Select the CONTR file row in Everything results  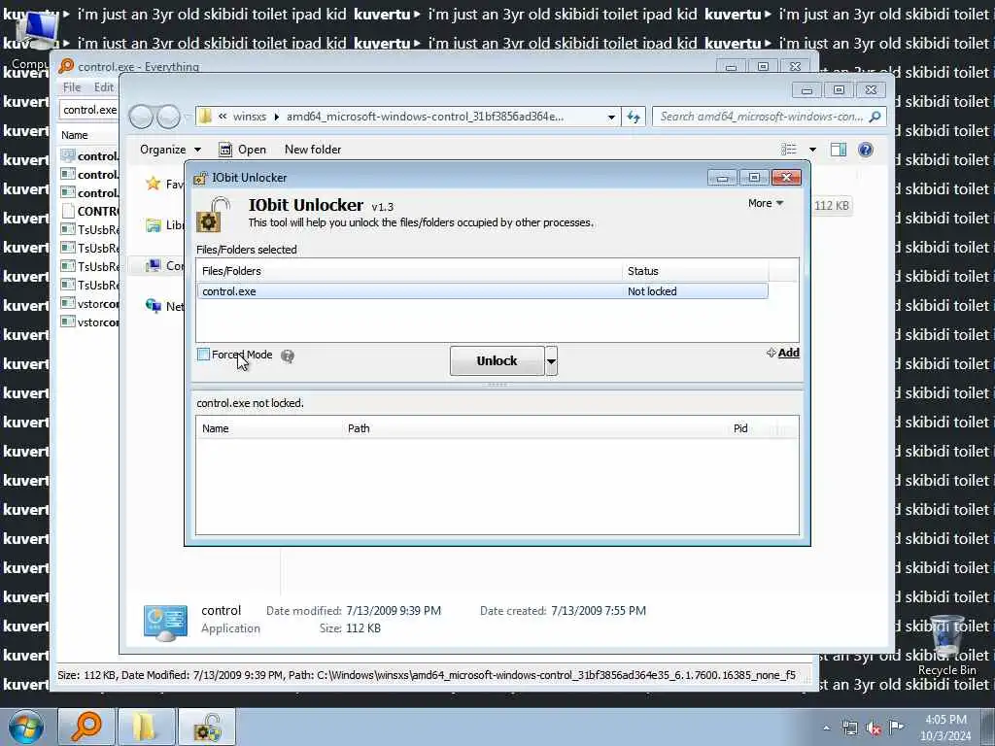click(89, 211)
